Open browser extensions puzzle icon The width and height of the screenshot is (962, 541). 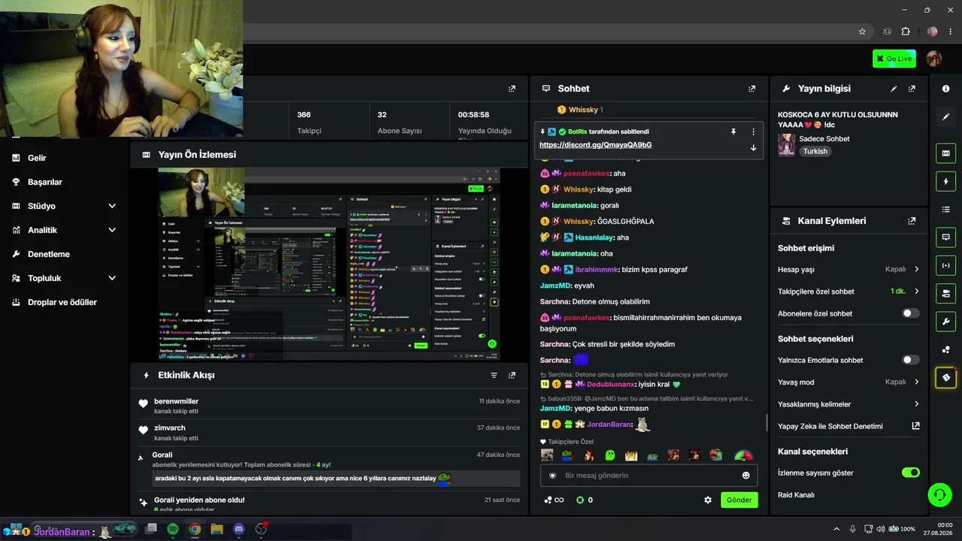[906, 32]
